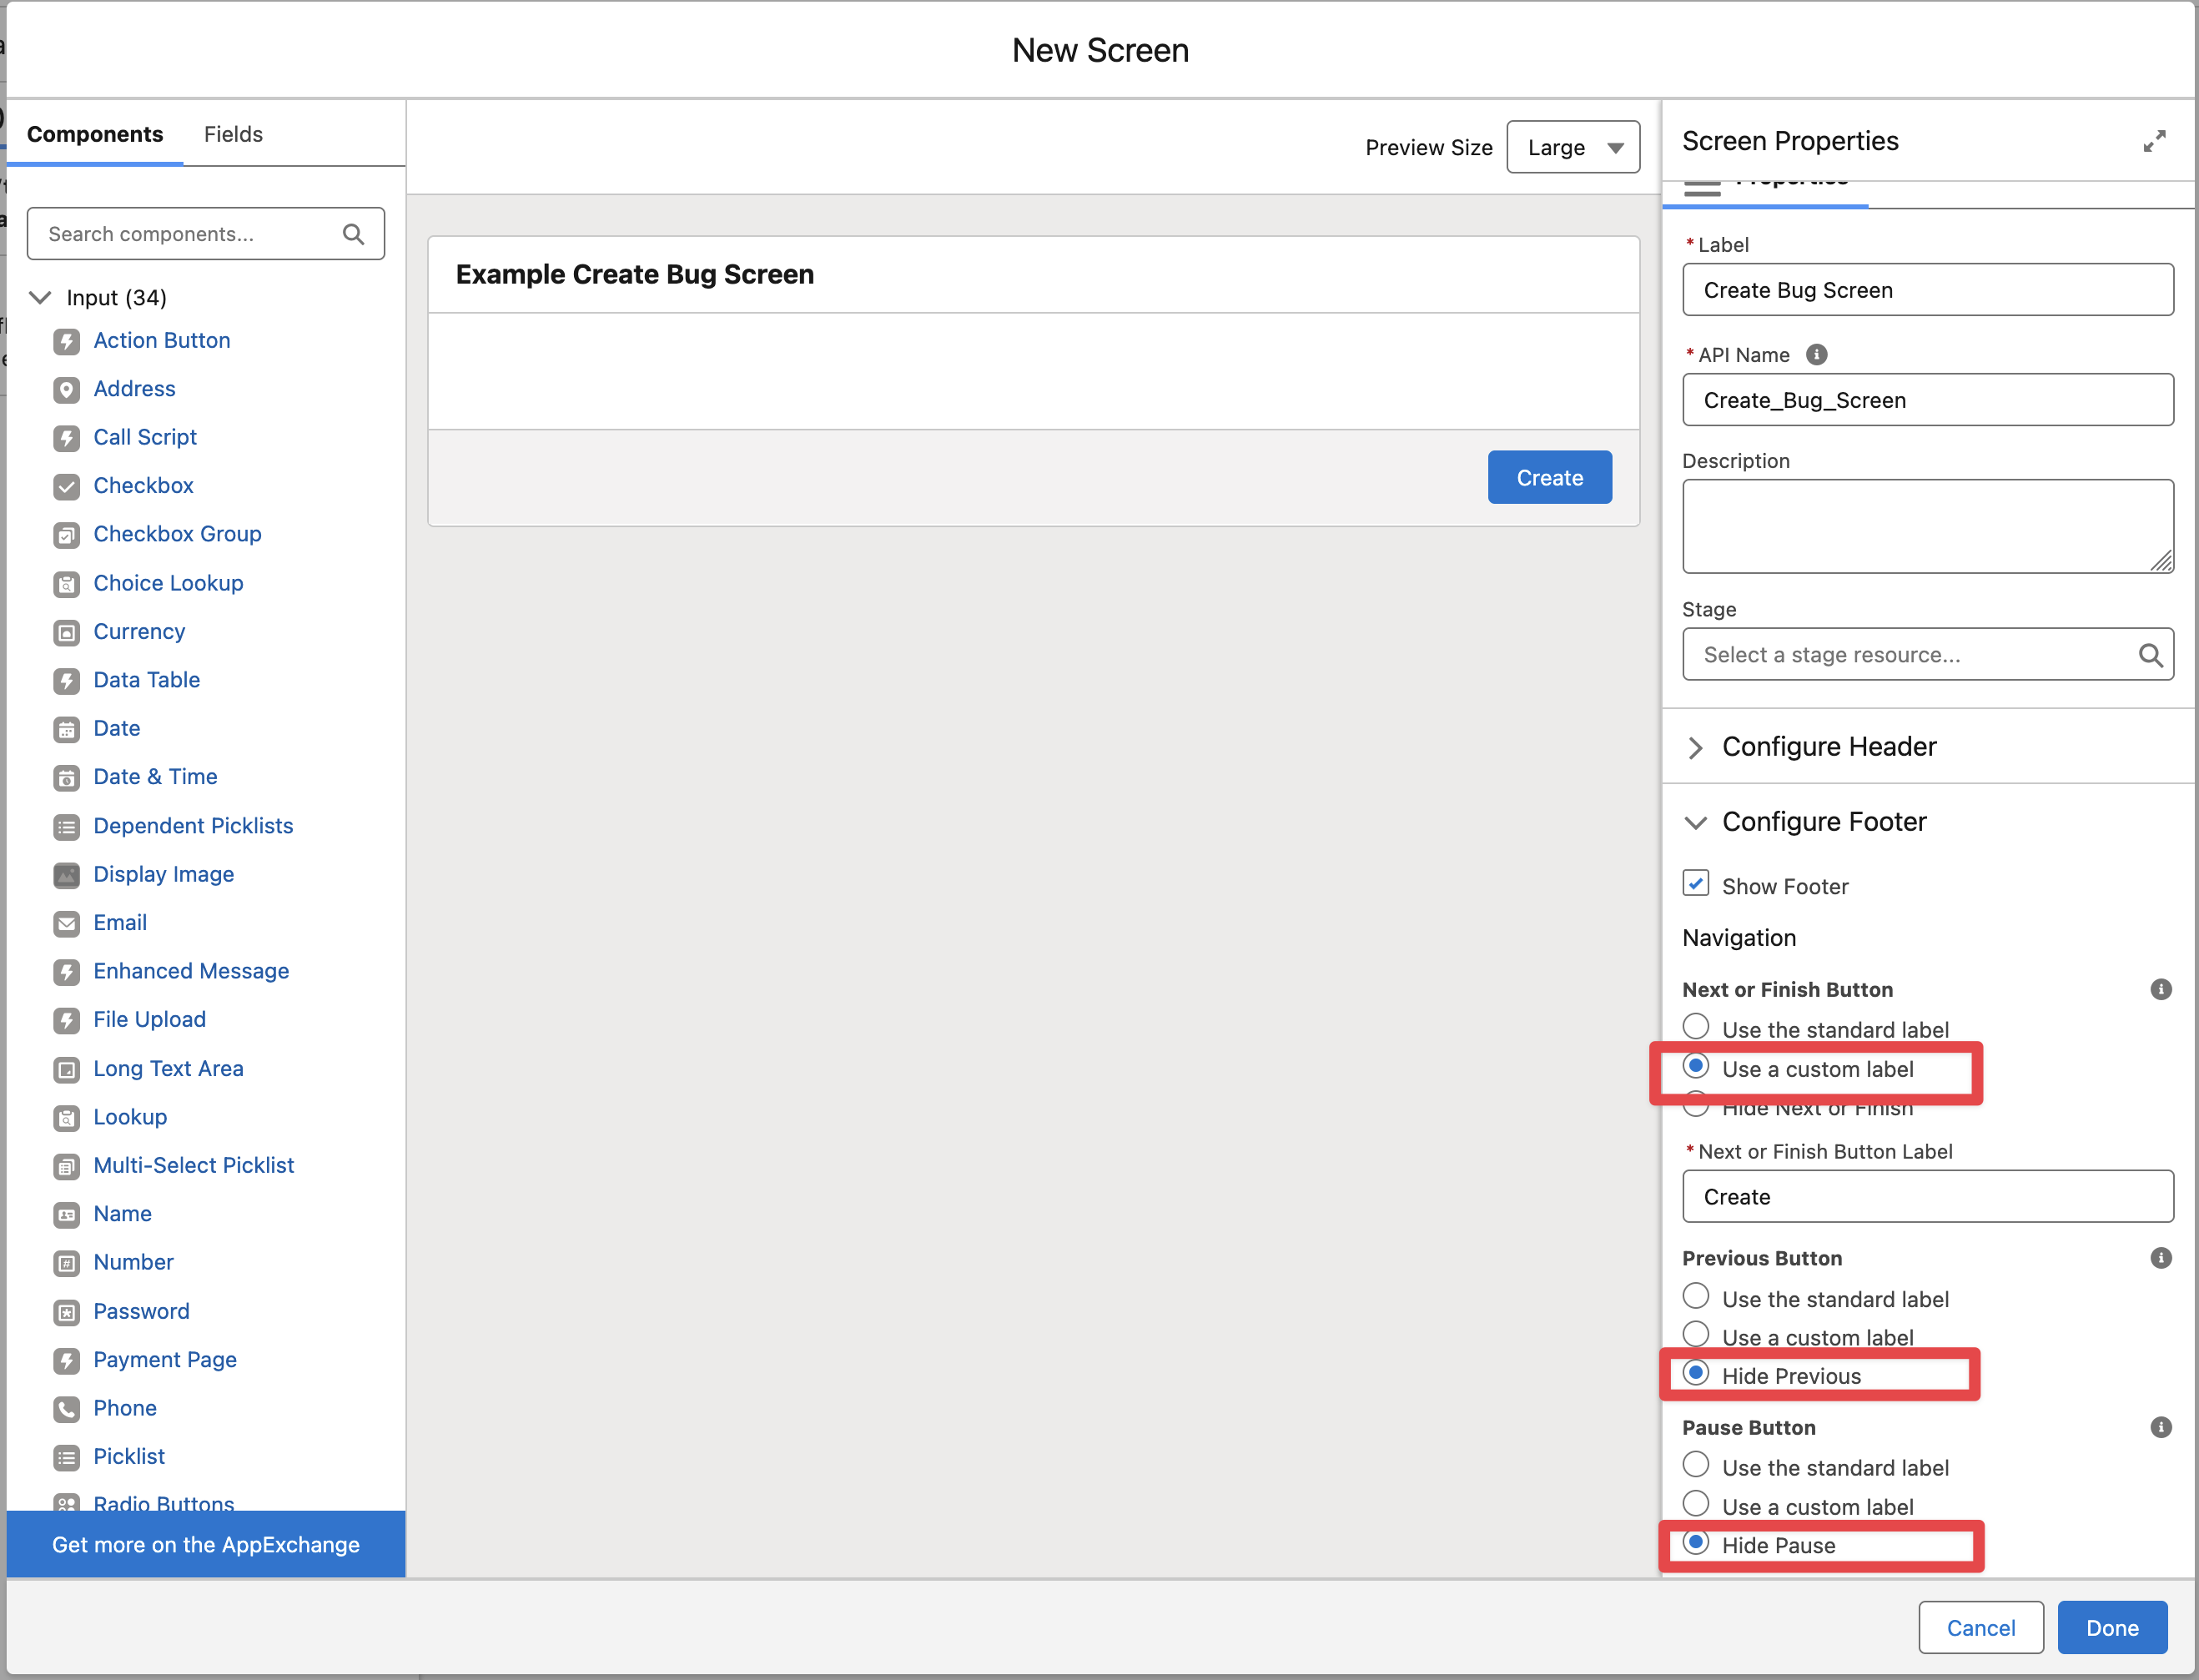Select custom label for Pause Button
Viewport: 2199px width, 1680px height.
point(1695,1503)
